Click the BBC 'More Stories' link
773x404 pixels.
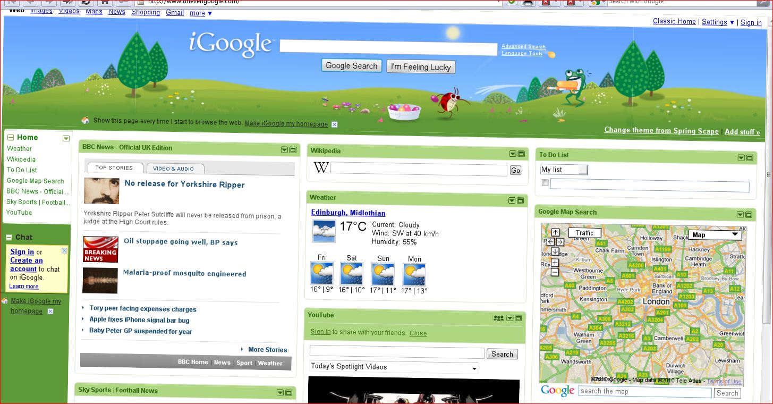pos(267,350)
